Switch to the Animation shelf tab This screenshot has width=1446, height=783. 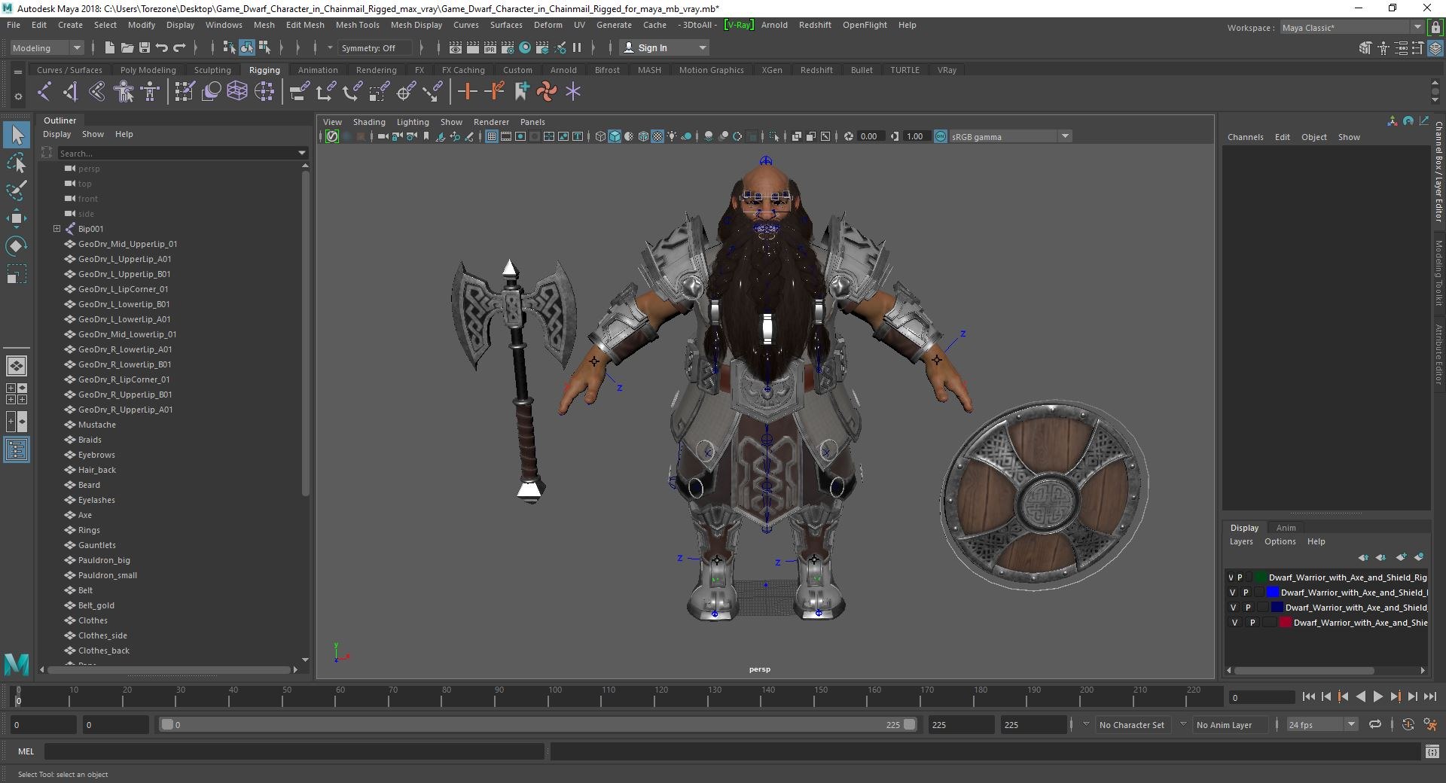tap(318, 70)
